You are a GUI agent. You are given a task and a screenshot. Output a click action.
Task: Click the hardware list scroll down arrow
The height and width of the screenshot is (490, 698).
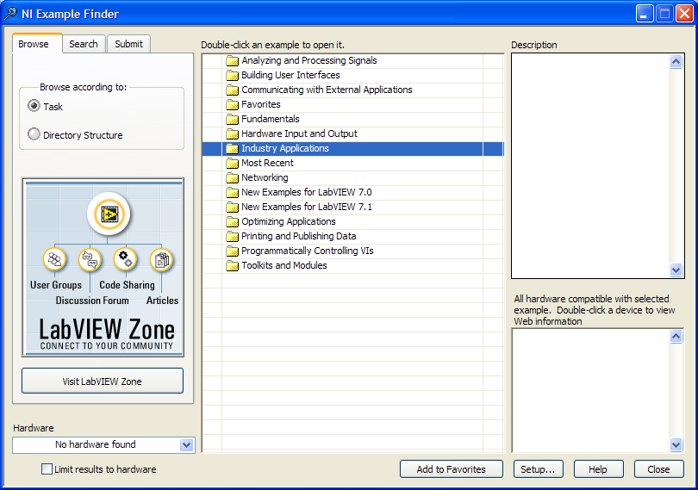[x=676, y=444]
